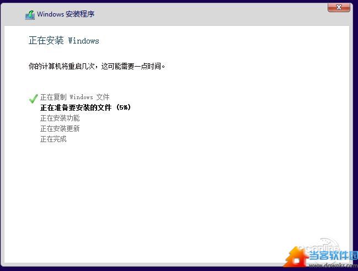Select the step '正在复制 Windows 文件'
This screenshot has height=271, width=358.
point(75,97)
